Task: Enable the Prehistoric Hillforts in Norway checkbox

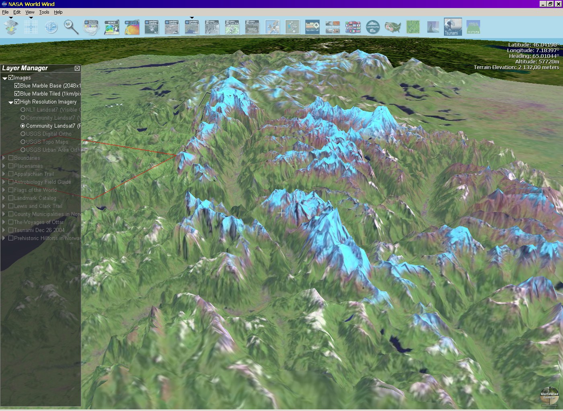Action: pos(11,238)
